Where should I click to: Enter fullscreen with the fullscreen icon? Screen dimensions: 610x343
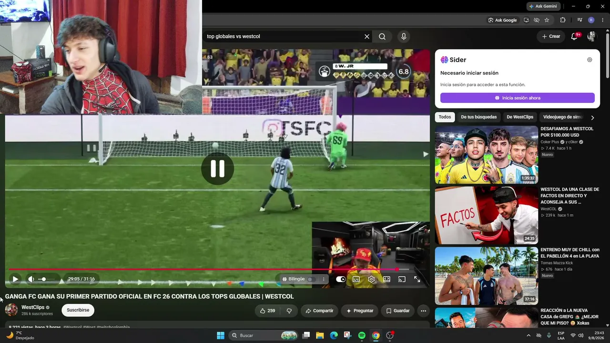tap(417, 279)
